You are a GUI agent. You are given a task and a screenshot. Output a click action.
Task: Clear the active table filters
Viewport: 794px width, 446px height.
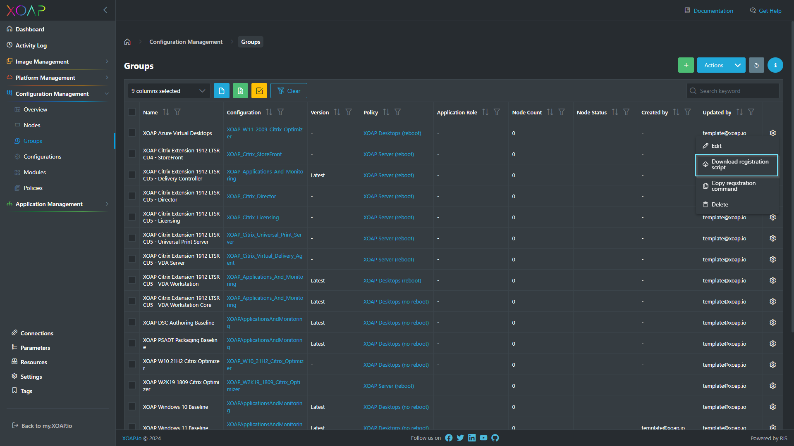[x=289, y=90]
